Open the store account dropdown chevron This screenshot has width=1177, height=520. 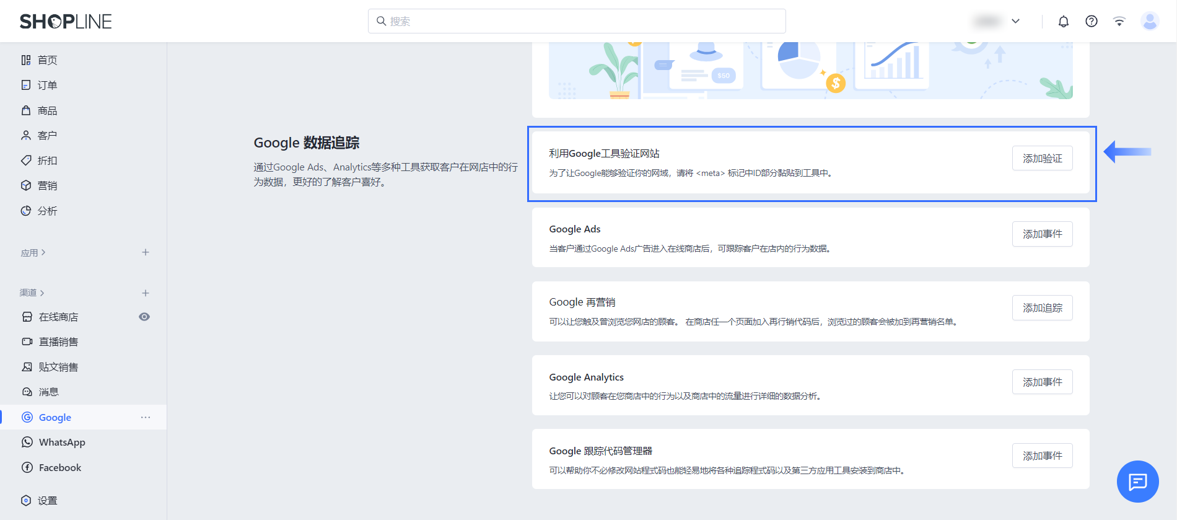click(x=1015, y=21)
